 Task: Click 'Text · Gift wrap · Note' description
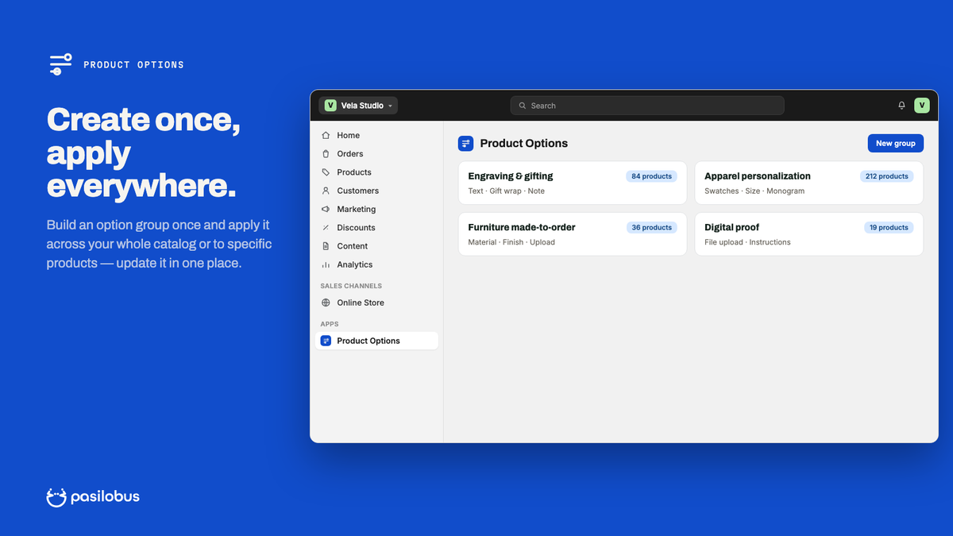pos(507,191)
